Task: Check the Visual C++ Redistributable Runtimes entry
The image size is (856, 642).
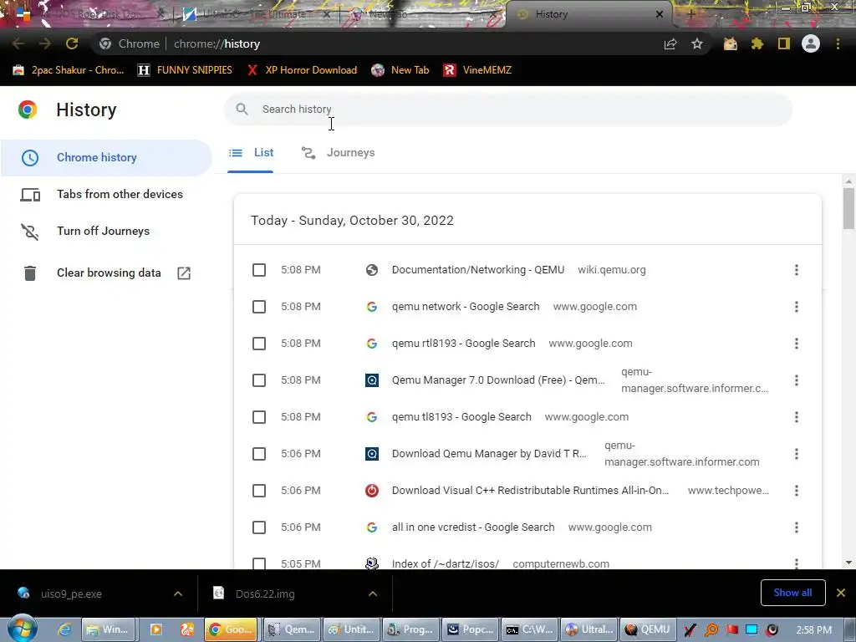Action: pos(259,491)
